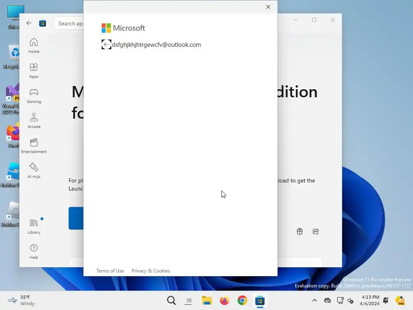Open Privacy & Cookies link
Viewport: 413px width, 310px height.
click(x=151, y=271)
